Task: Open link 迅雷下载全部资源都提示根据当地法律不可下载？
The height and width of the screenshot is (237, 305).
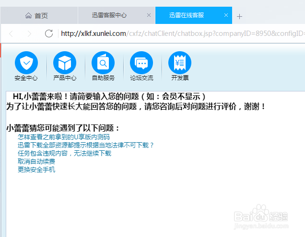Action: coord(86,145)
